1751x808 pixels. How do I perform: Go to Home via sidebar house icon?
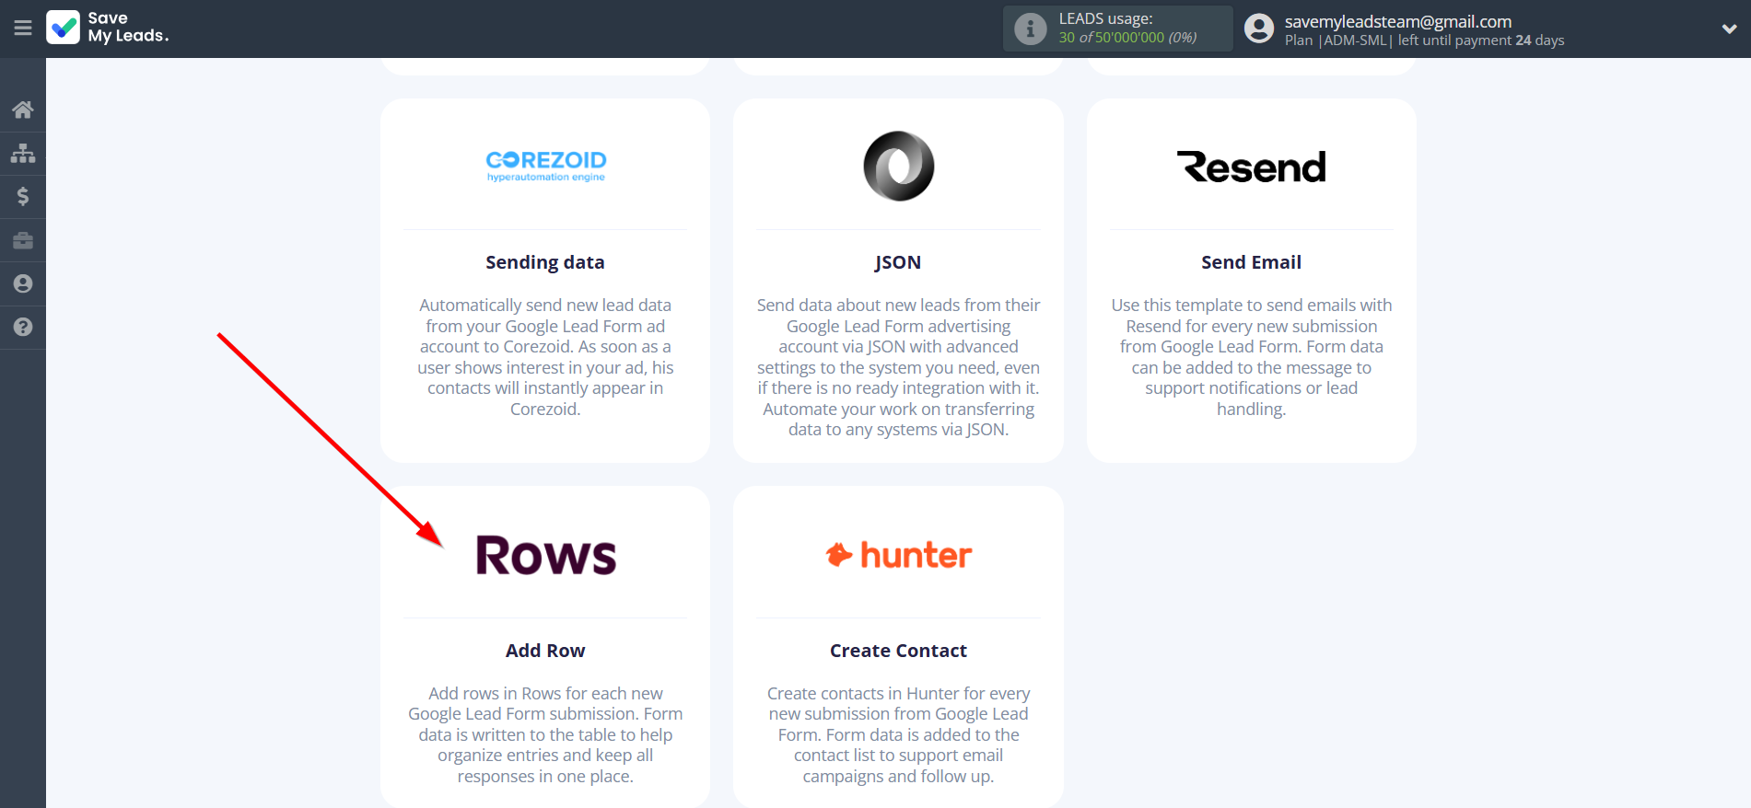[x=23, y=110]
